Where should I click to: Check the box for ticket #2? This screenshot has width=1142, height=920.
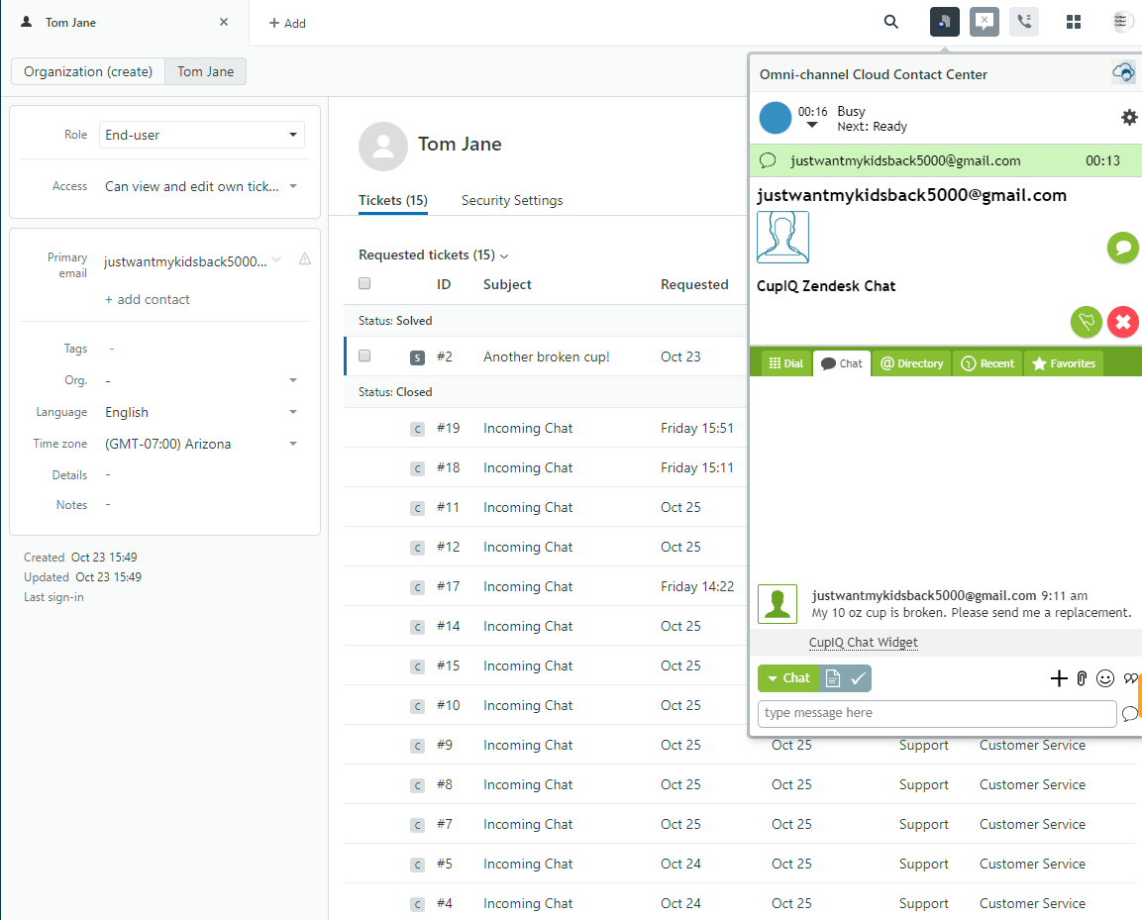click(x=364, y=357)
